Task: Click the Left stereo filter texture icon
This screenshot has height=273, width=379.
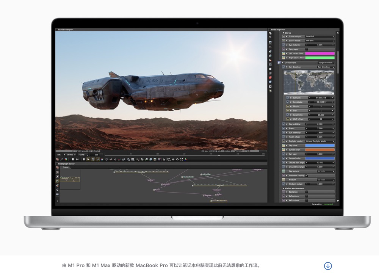Action: (x=283, y=53)
